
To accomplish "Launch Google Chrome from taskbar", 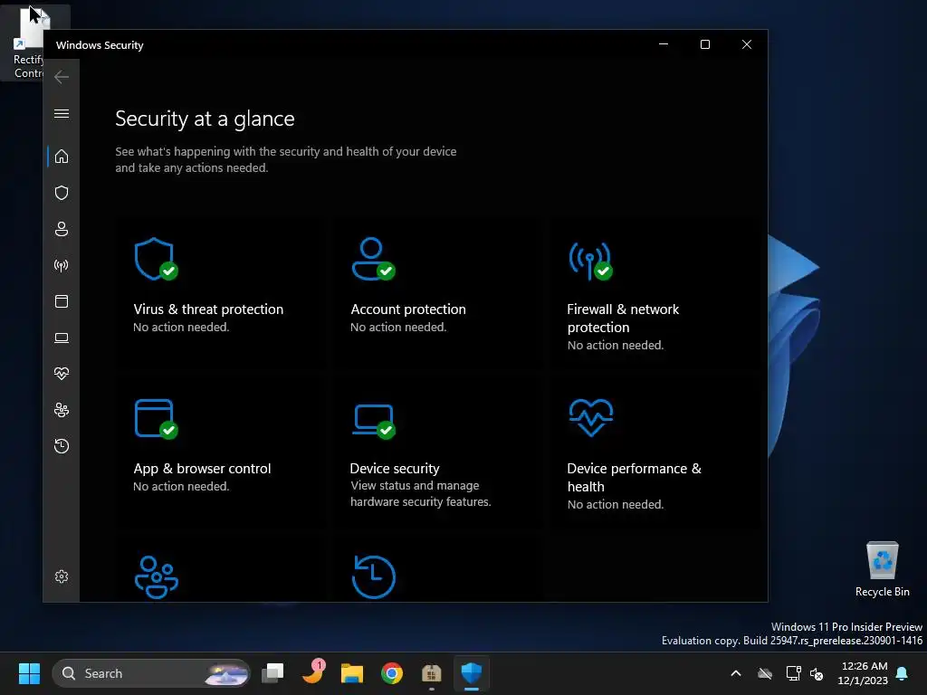I will point(391,673).
